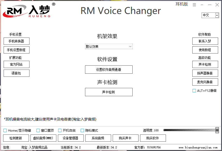Open 手机设置教程

pos(17,50)
